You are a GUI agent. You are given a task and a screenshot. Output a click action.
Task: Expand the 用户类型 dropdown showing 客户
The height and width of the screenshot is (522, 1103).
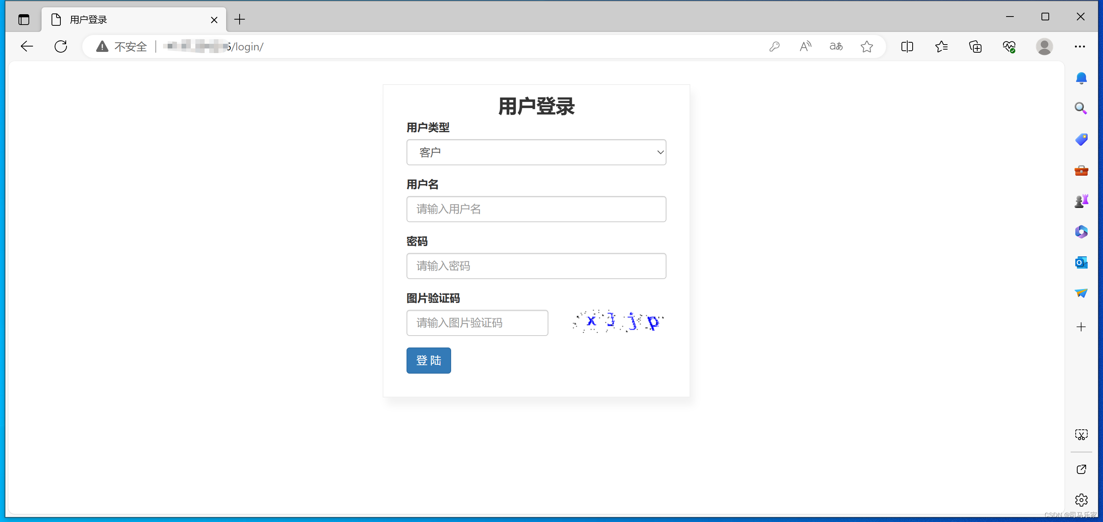tap(536, 152)
